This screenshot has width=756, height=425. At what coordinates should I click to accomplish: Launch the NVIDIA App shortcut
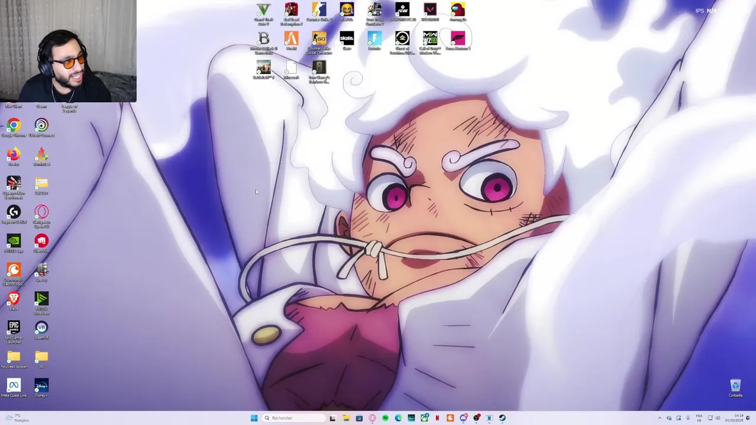(14, 243)
